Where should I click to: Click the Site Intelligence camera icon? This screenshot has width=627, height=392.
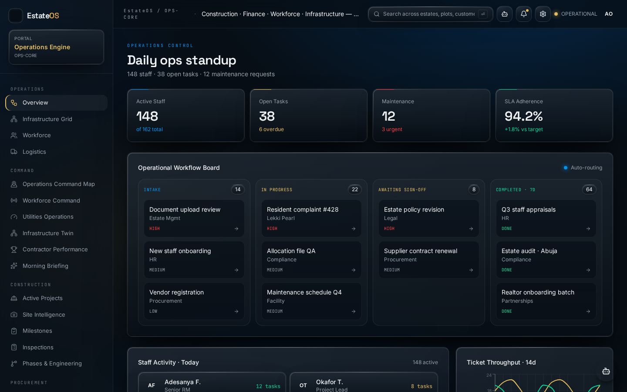[14, 314]
